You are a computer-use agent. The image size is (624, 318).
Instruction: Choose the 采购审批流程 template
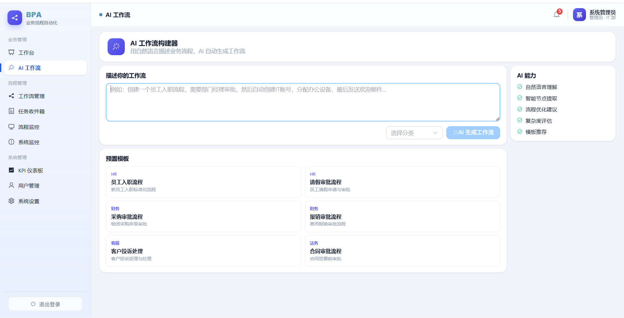[x=203, y=216]
